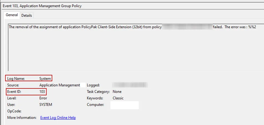
Task: Switch to the Details tab
Action: (27, 16)
